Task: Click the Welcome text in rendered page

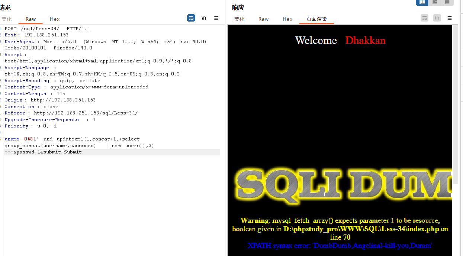Action: 316,40
